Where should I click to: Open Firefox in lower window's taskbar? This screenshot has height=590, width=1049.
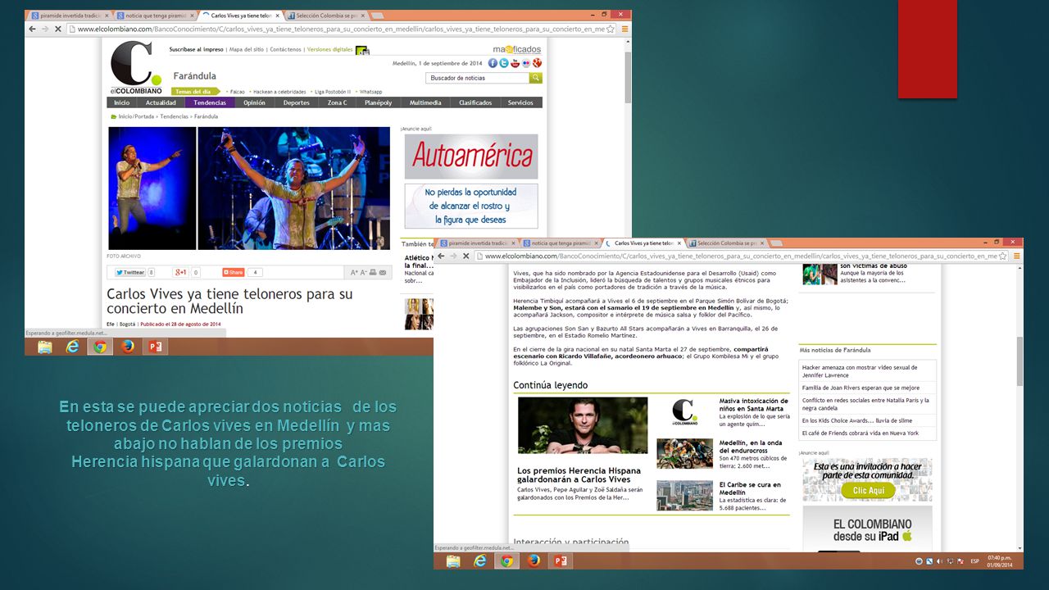[534, 560]
